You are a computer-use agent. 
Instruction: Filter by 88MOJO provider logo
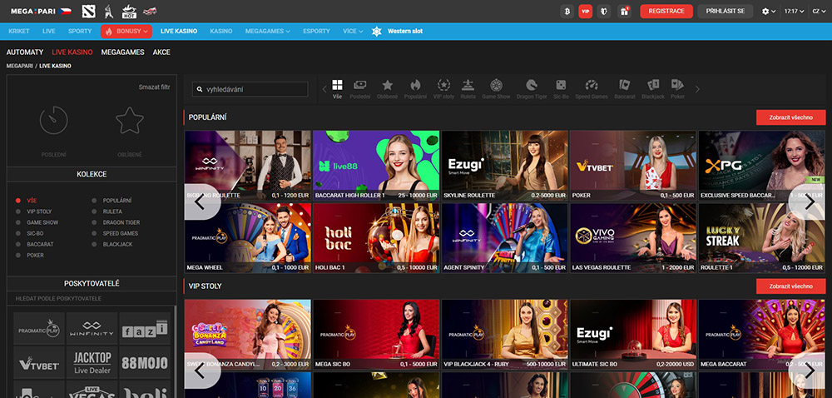(145, 362)
